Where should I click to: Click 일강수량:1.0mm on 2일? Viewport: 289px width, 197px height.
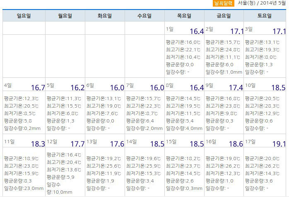pos(224,72)
